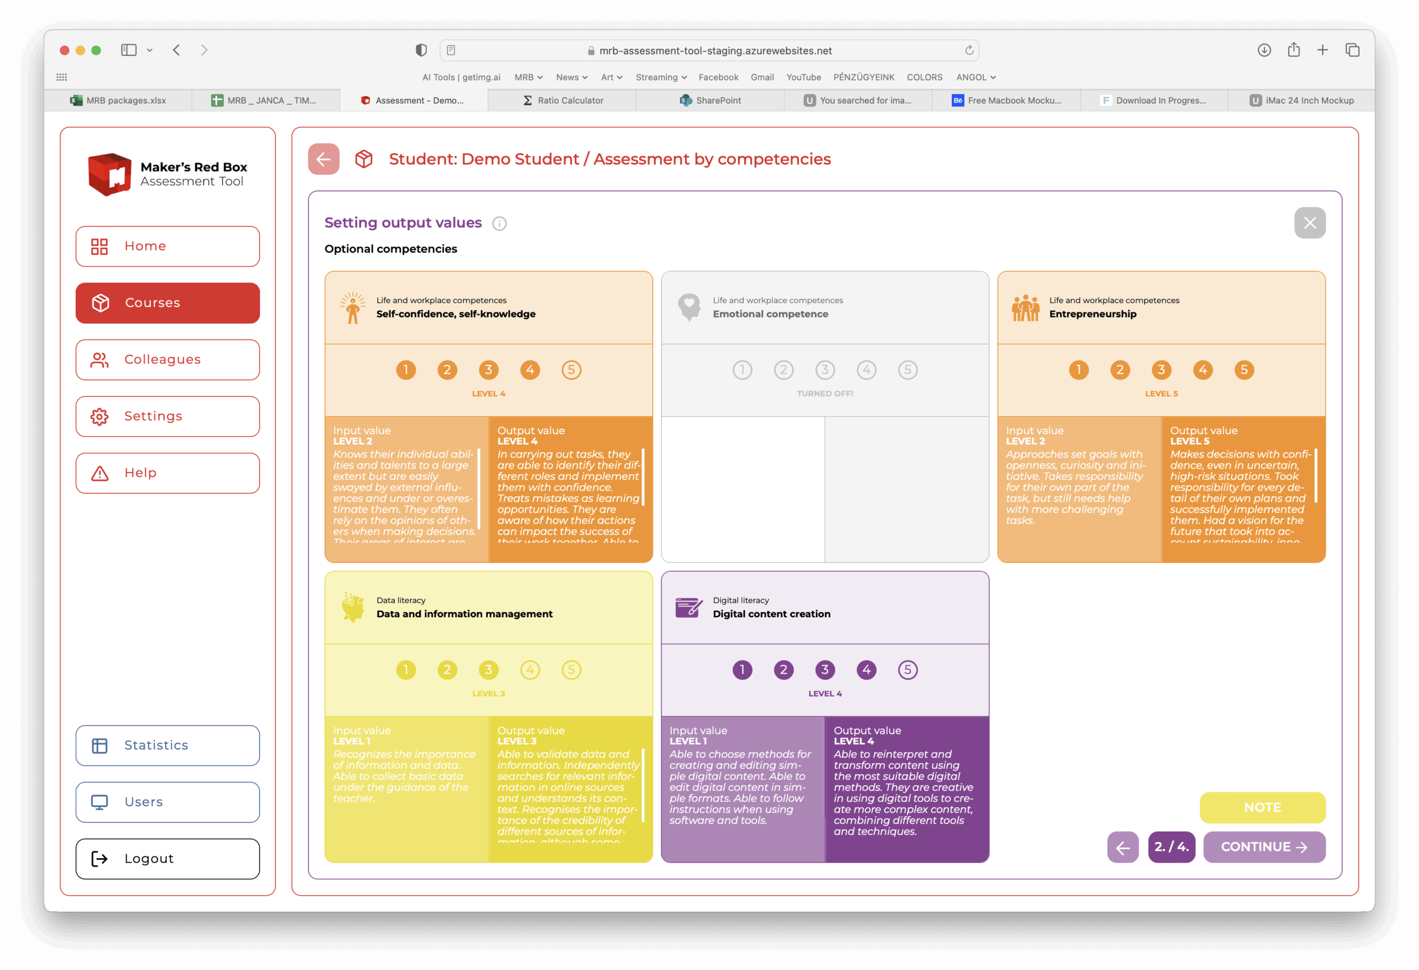Close the output values panel with X
The height and width of the screenshot is (970, 1419).
(x=1309, y=223)
